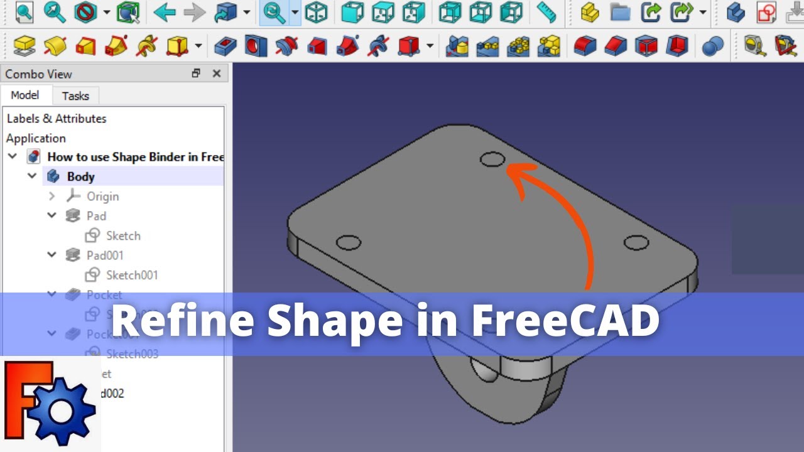
Task: Open the linked object dropdown arrow
Action: 246,13
